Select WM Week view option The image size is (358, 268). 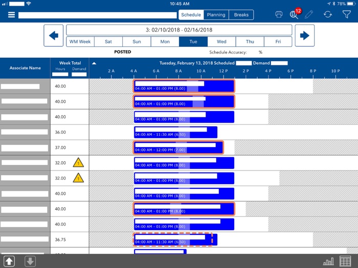80,42
